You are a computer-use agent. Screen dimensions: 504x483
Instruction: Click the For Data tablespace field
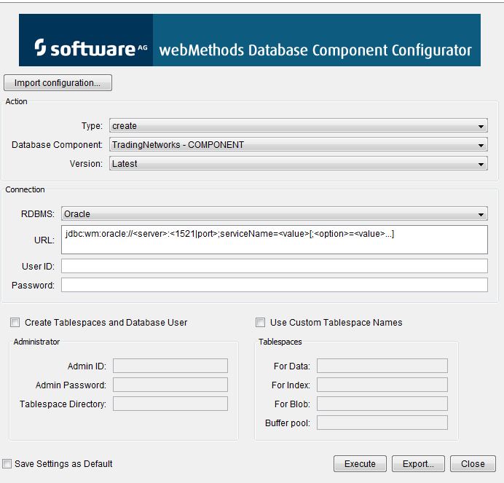[382, 366]
